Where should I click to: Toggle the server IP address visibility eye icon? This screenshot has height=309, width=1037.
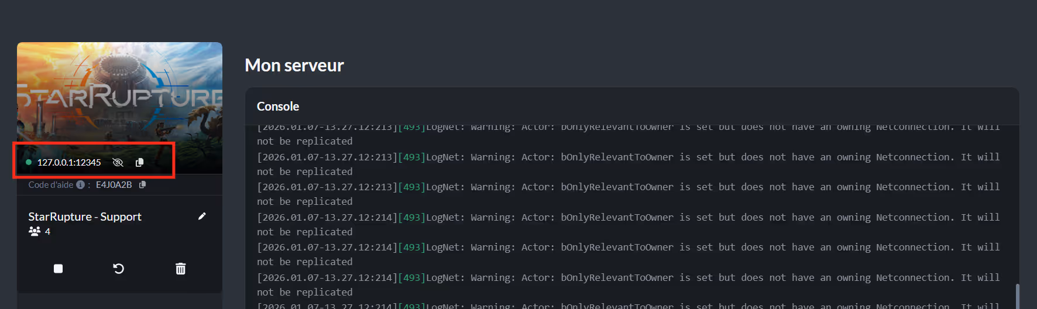pos(118,162)
